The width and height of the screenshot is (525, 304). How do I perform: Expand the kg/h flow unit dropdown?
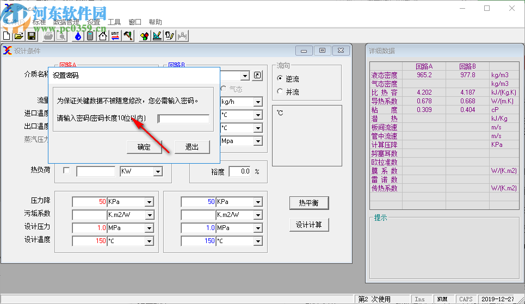click(x=258, y=102)
